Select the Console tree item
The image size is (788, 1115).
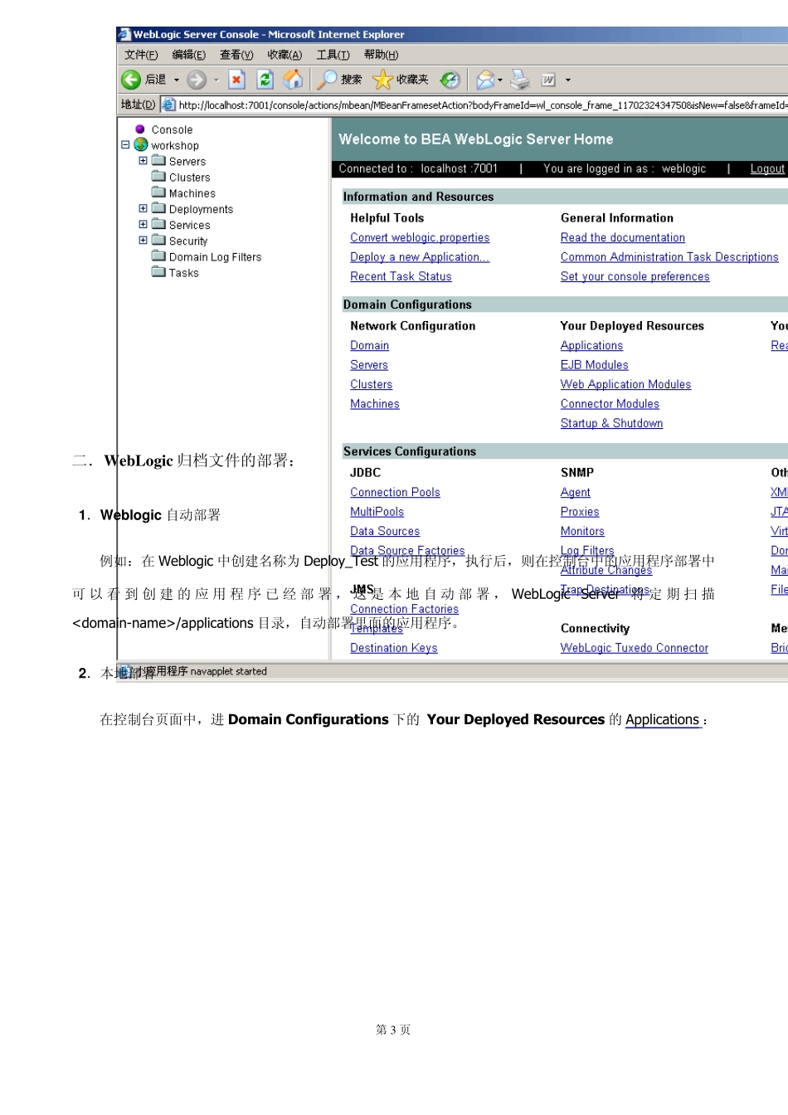tap(172, 129)
